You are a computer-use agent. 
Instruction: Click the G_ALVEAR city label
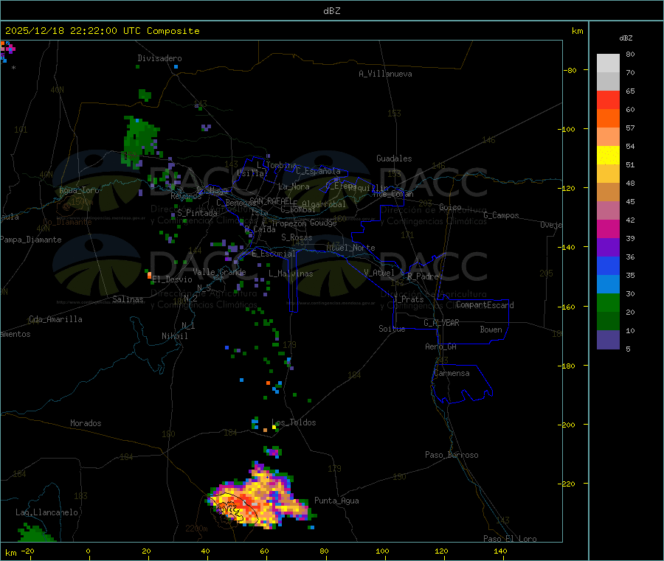[441, 323]
